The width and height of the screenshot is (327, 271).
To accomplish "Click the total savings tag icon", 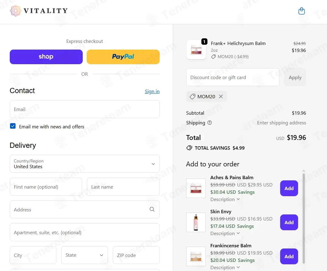I will pos(189,148).
